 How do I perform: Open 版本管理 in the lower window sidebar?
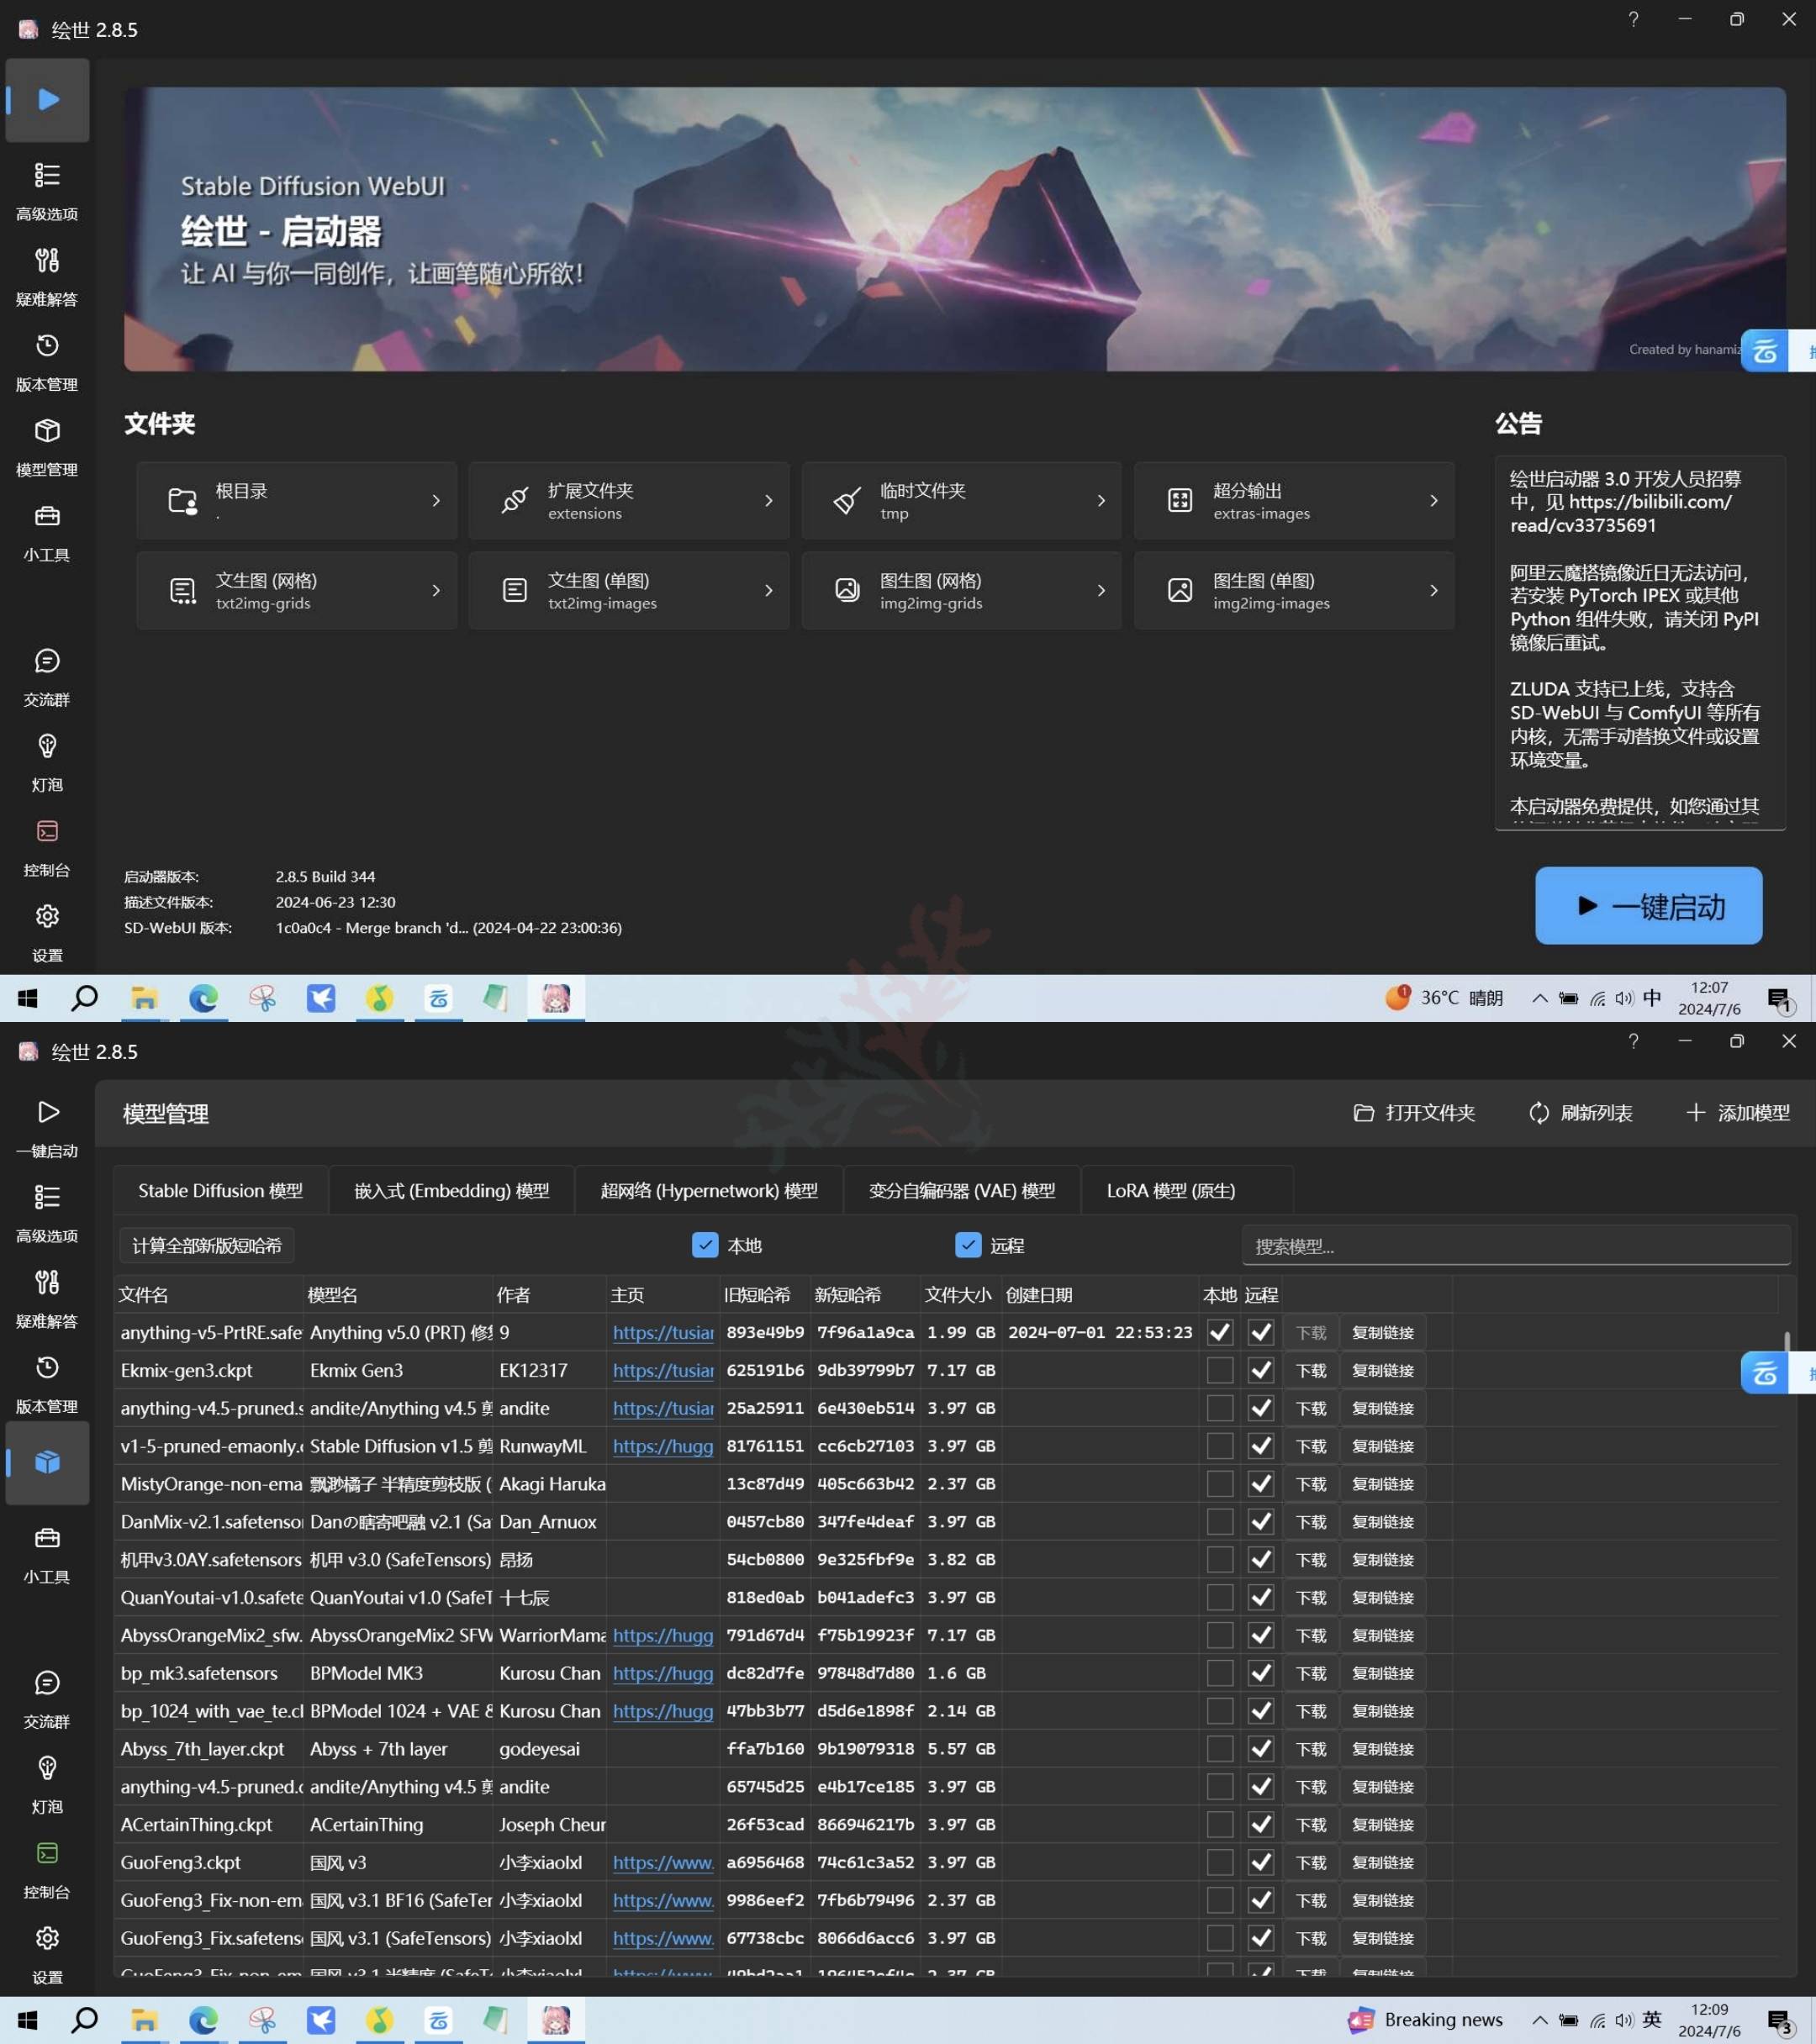47,1383
